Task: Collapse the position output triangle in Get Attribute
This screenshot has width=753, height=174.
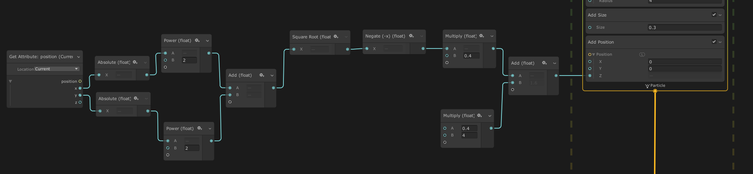Action: coord(10,82)
